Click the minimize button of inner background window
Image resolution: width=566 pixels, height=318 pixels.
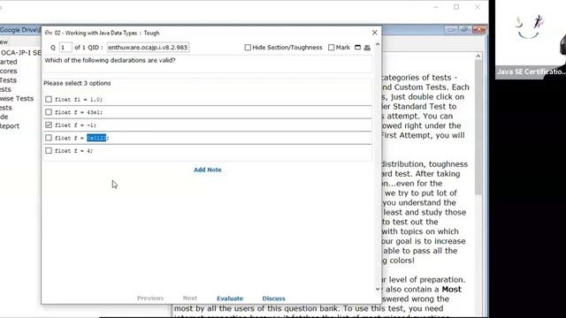(451, 29)
